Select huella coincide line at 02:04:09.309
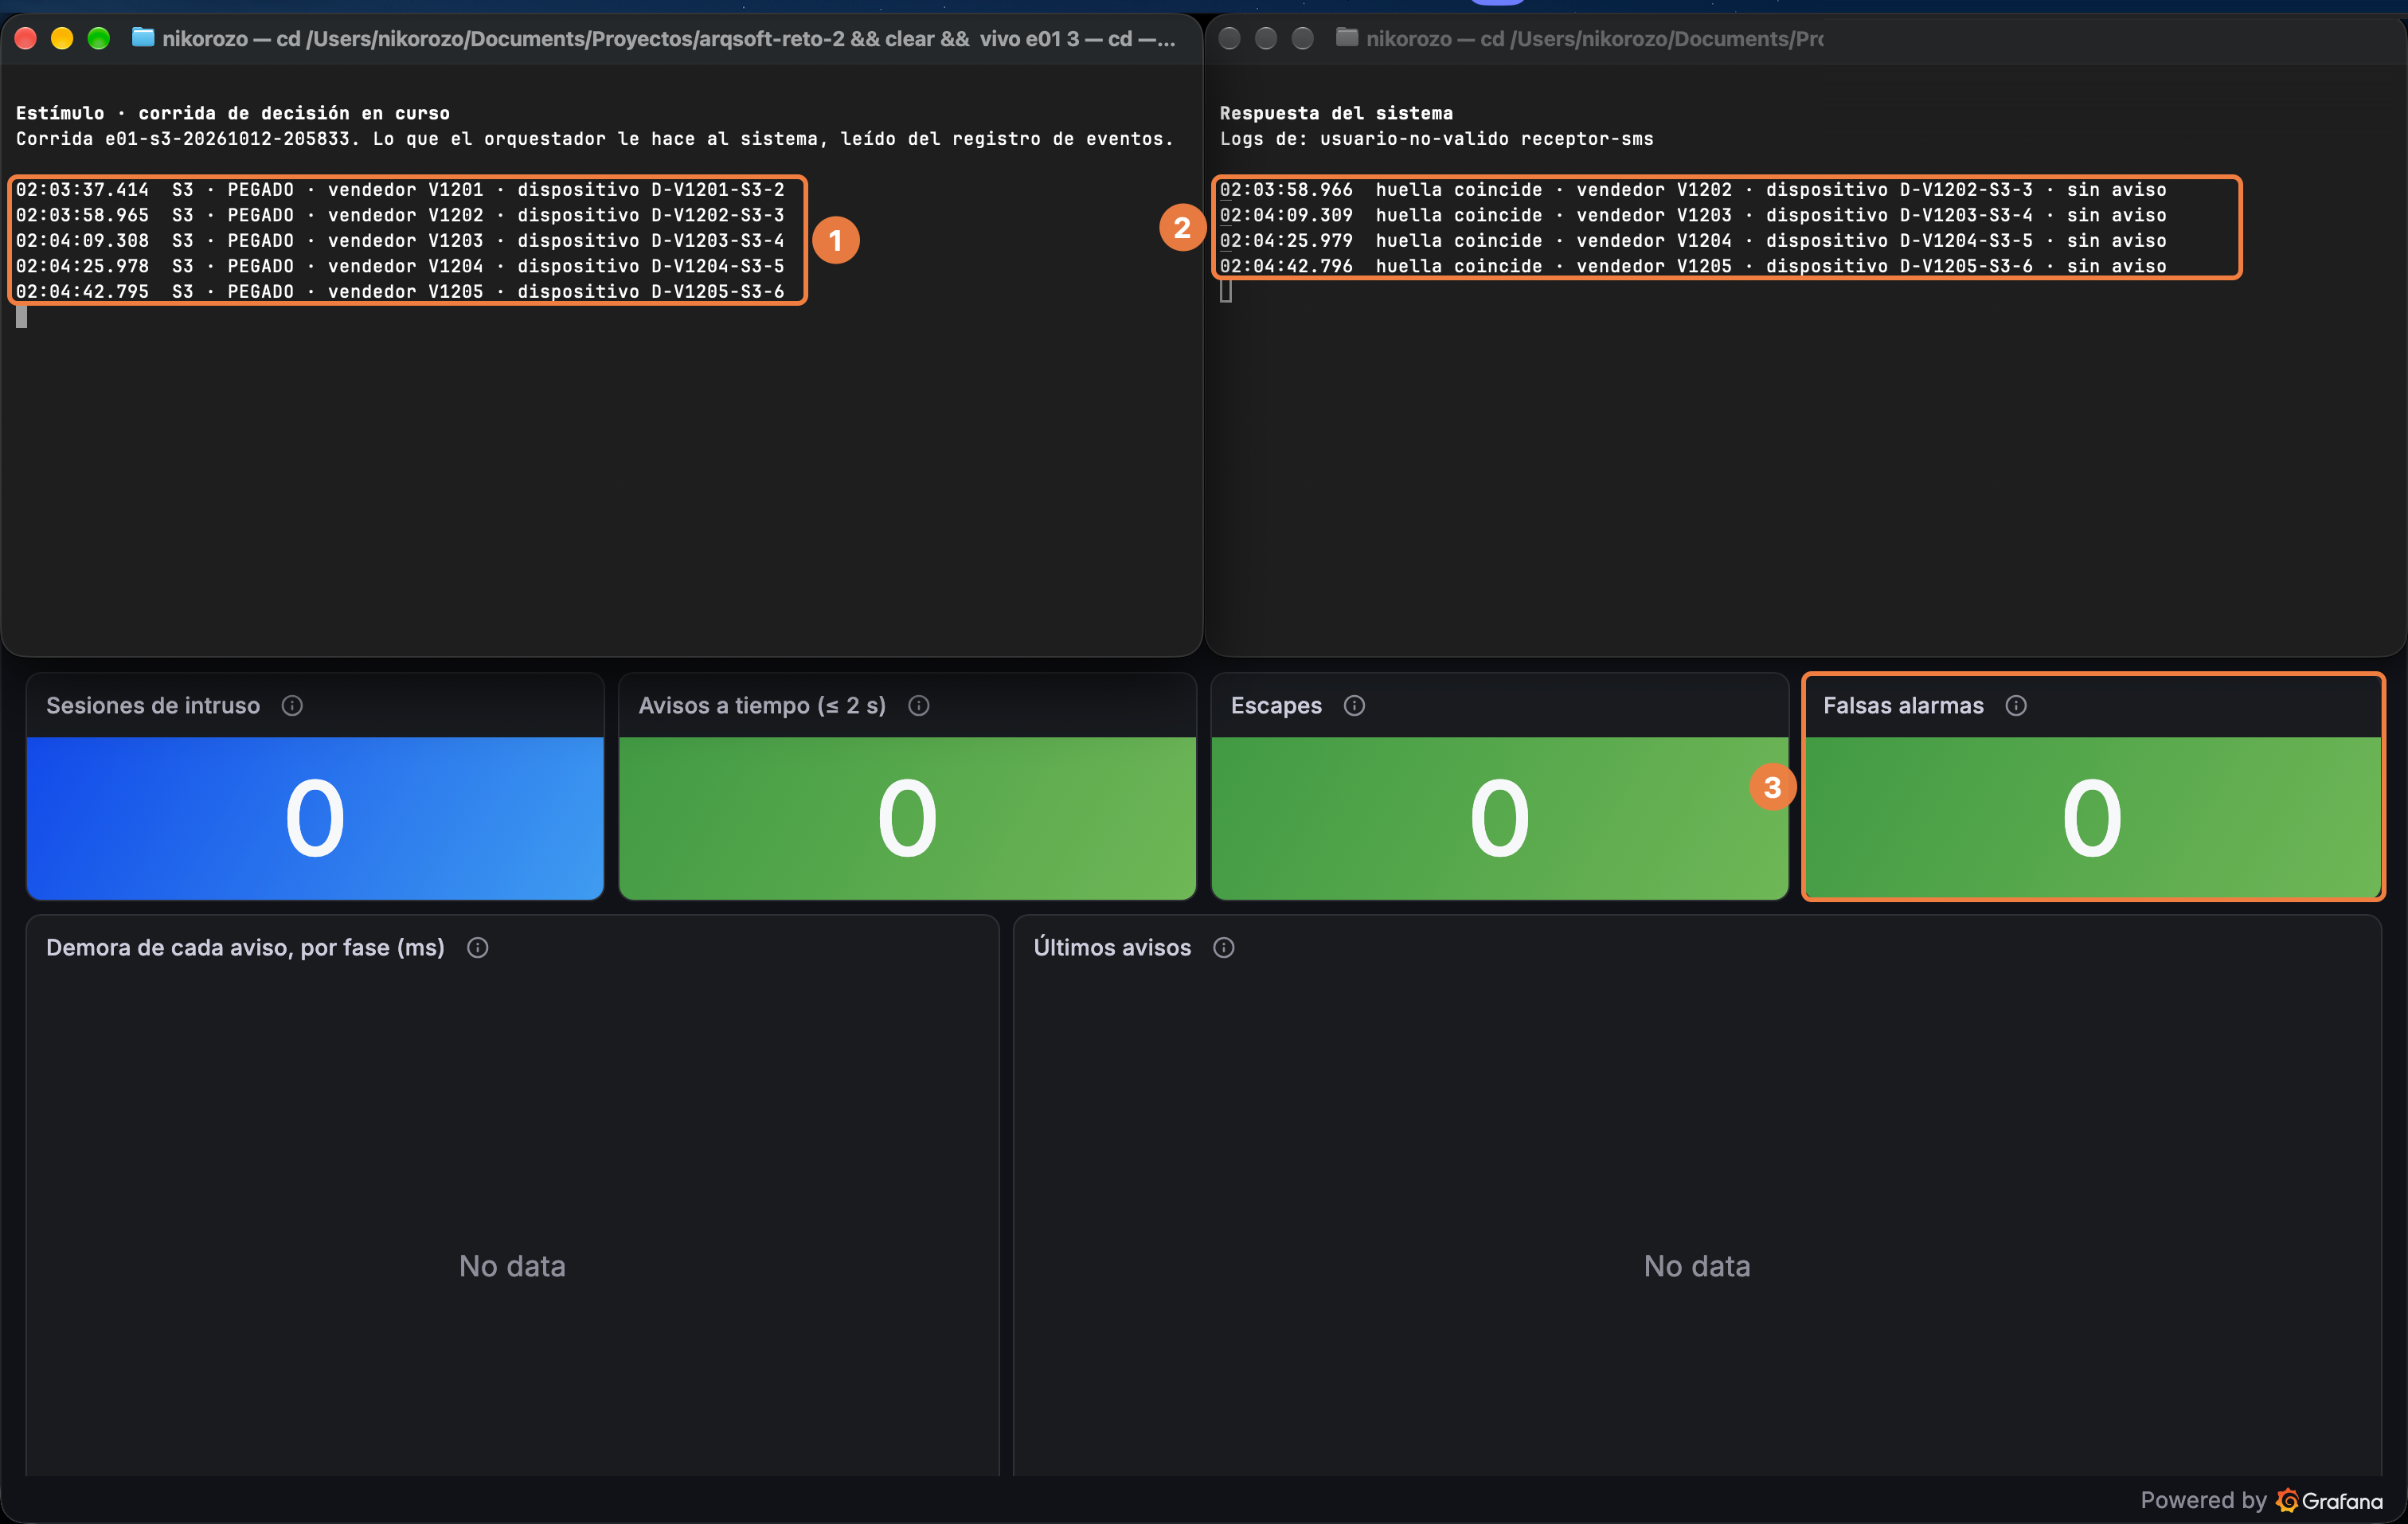This screenshot has height=1524, width=2408. tap(1693, 215)
